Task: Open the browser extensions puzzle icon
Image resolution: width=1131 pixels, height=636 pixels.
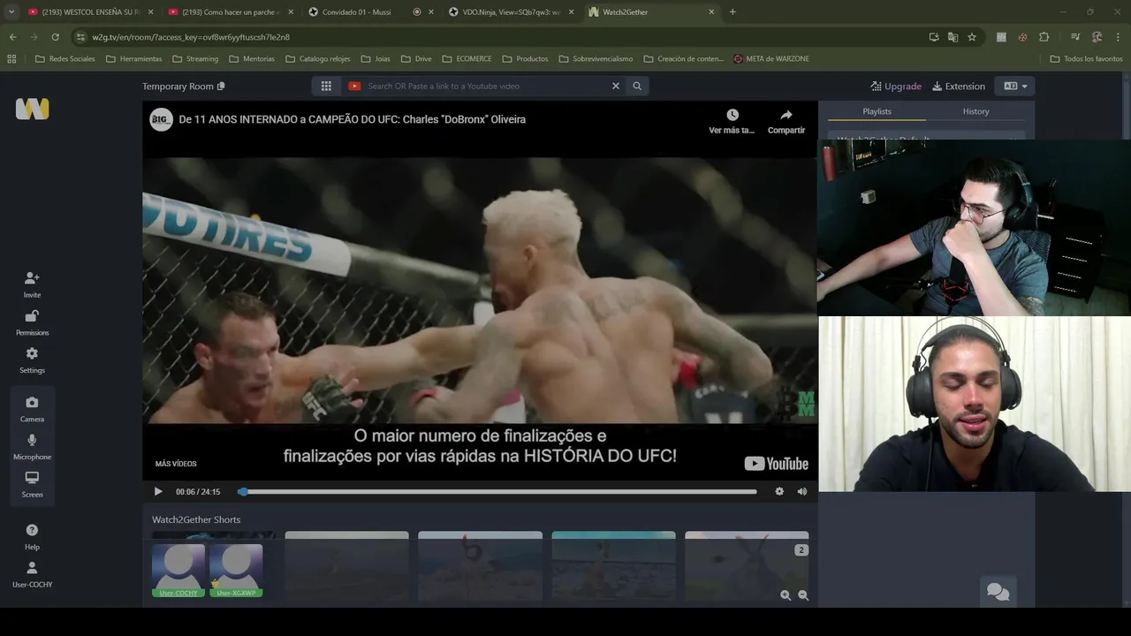Action: (x=1044, y=37)
